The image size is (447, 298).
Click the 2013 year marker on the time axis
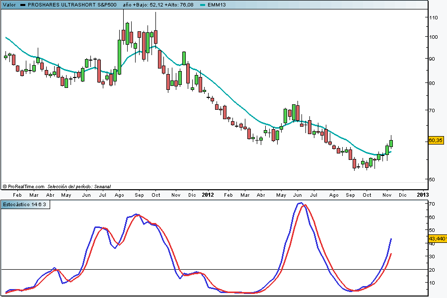(423, 195)
